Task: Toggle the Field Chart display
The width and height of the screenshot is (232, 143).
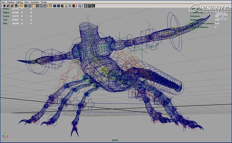Action: click(37, 6)
